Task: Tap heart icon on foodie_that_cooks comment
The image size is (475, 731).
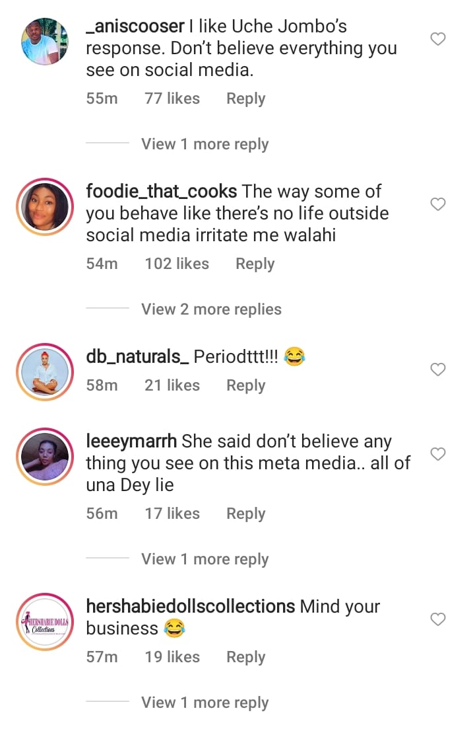Action: [438, 205]
